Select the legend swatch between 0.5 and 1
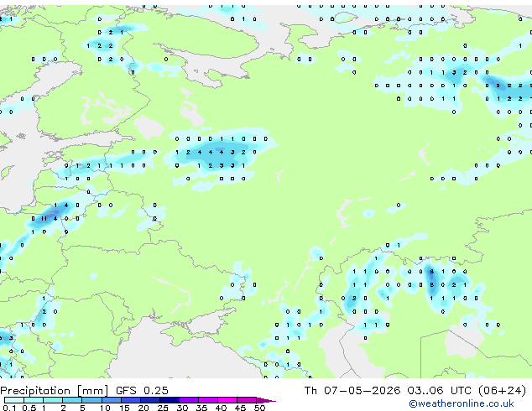The height and width of the screenshot is (411, 532). tap(34, 400)
